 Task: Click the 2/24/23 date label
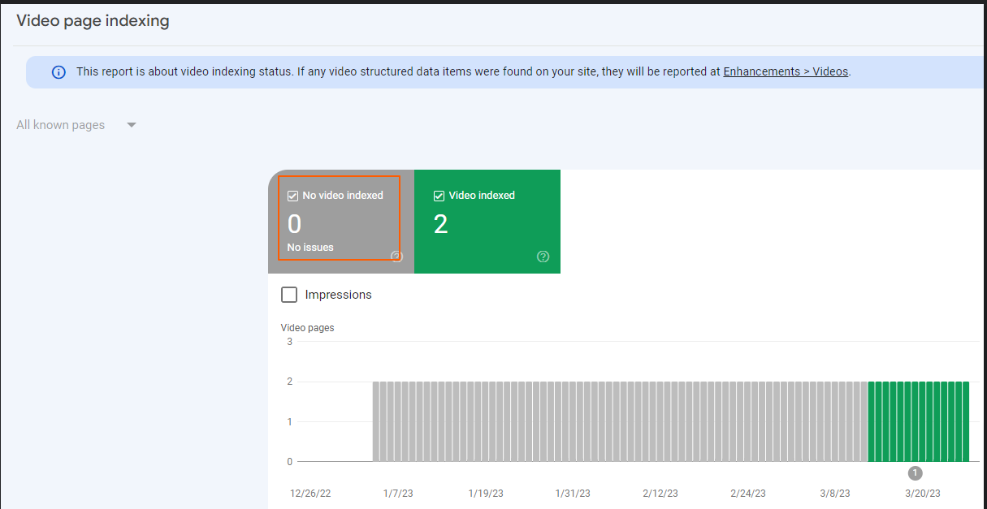click(748, 494)
